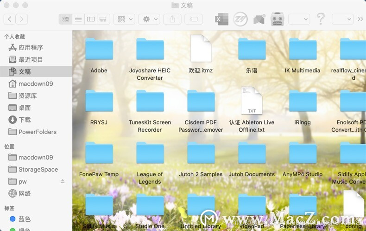Open pw volume in the sidebar
The image size is (366, 231).
[36, 181]
